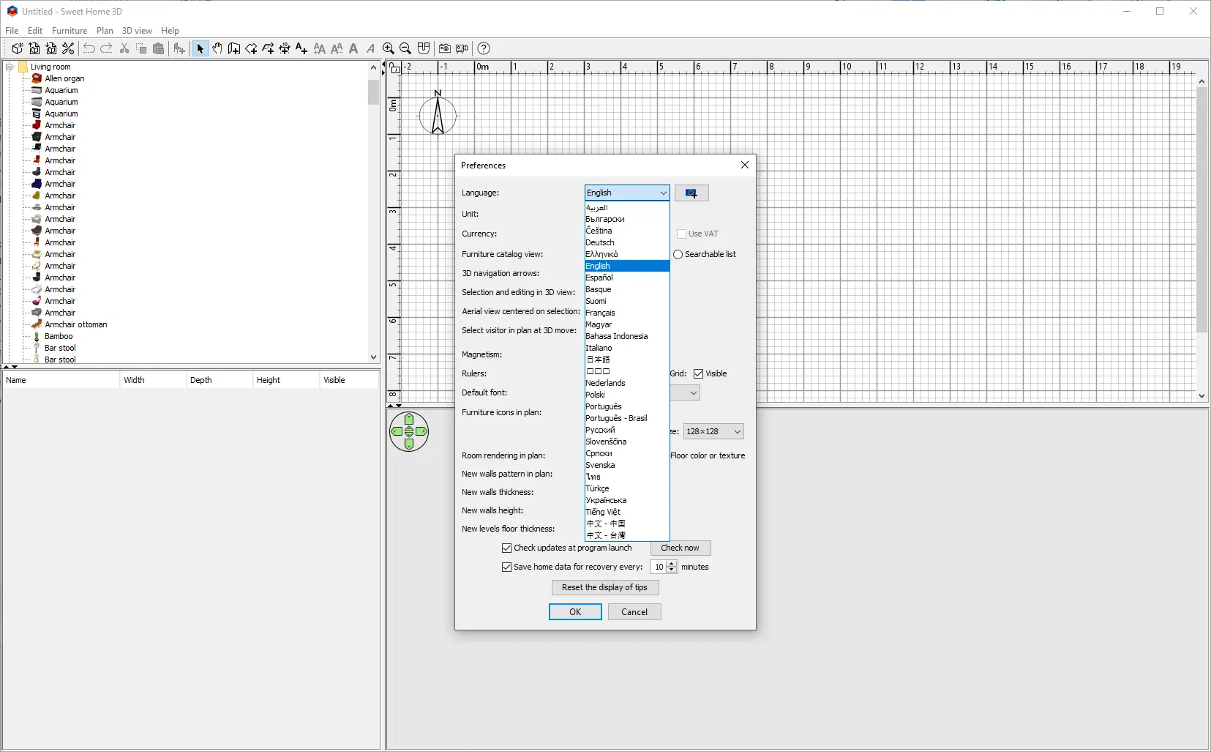Click the Copy icon in the toolbar
Screen dimensions: 1211x752
coord(141,48)
